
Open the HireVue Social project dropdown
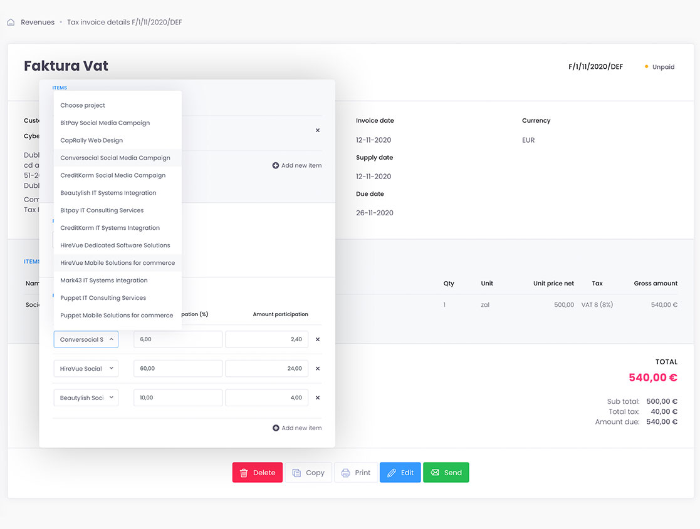86,369
